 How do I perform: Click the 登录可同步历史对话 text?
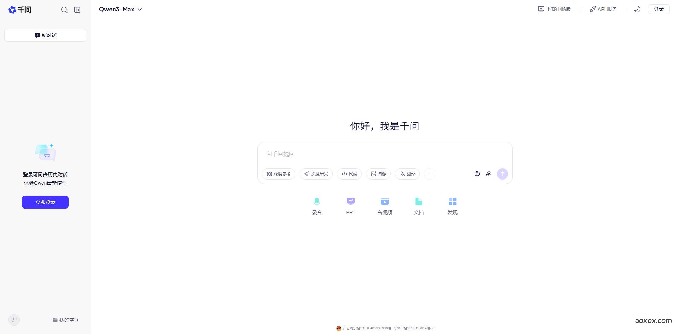pyautogui.click(x=45, y=175)
